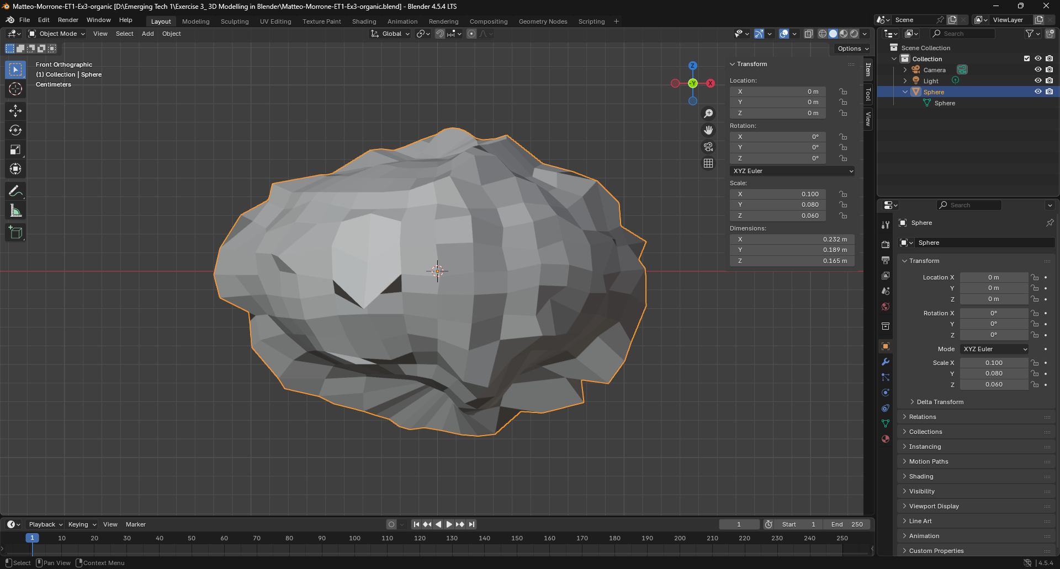
Task: Open the Render menu
Action: pos(68,20)
